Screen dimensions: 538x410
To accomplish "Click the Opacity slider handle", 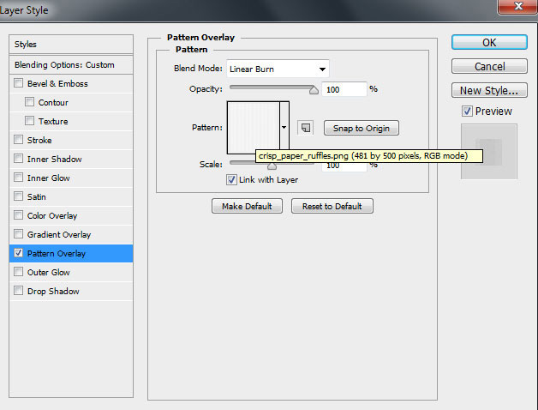I will pos(314,89).
